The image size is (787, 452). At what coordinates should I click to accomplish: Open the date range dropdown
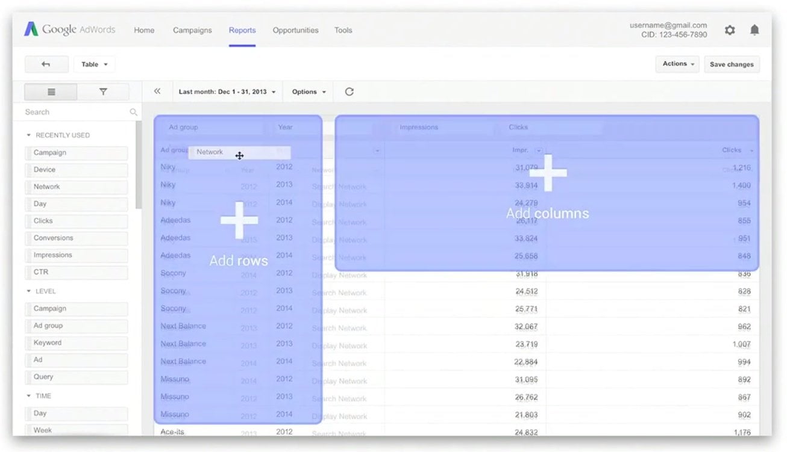[x=227, y=91]
